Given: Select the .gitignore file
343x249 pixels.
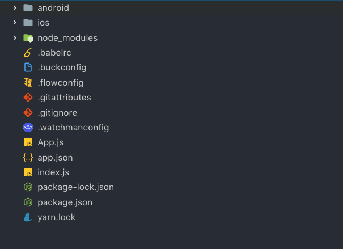Looking at the screenshot, I should (57, 113).
